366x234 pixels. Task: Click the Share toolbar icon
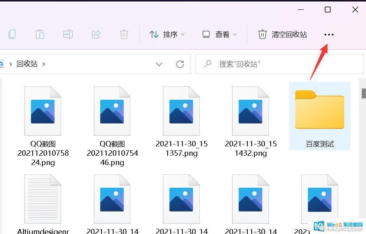coord(96,34)
